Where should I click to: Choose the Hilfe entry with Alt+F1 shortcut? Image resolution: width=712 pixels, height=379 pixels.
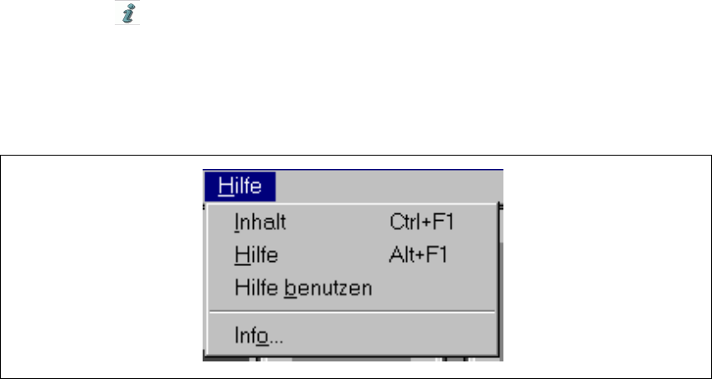(x=258, y=255)
